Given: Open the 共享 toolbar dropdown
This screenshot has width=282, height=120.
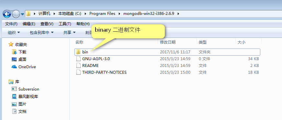Looking at the screenshot, I should 69,33.
